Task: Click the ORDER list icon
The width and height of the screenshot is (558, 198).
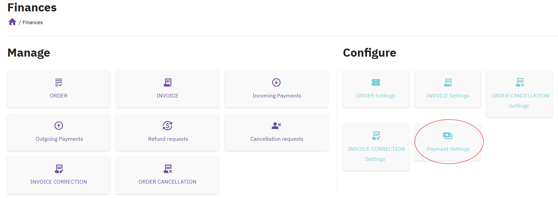Action: [59, 82]
